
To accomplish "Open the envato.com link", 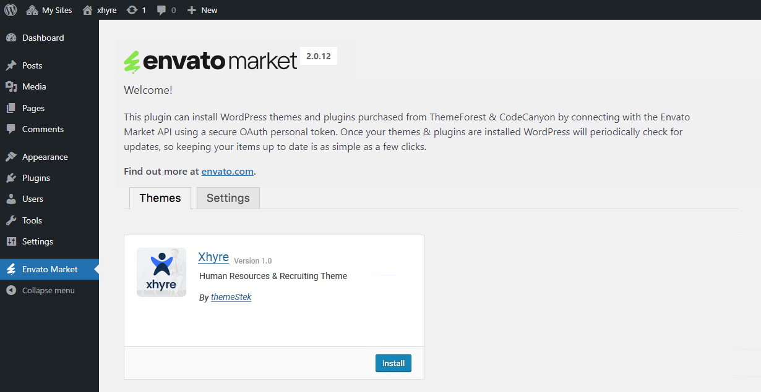I will [227, 172].
